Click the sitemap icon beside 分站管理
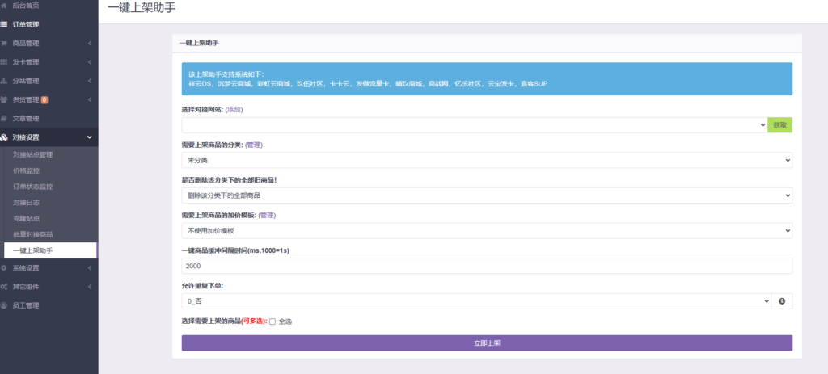Viewport: 828px width, 374px height. (x=4, y=82)
